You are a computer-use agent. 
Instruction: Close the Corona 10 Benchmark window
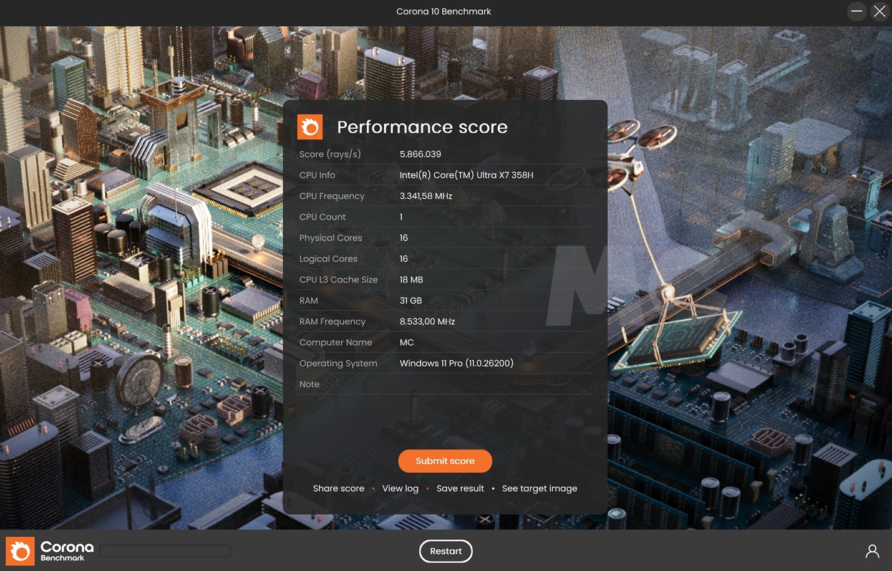click(x=880, y=11)
